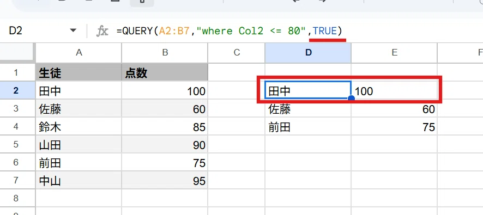Select column D header
Viewport: 483px width, 215px height.
(x=308, y=53)
